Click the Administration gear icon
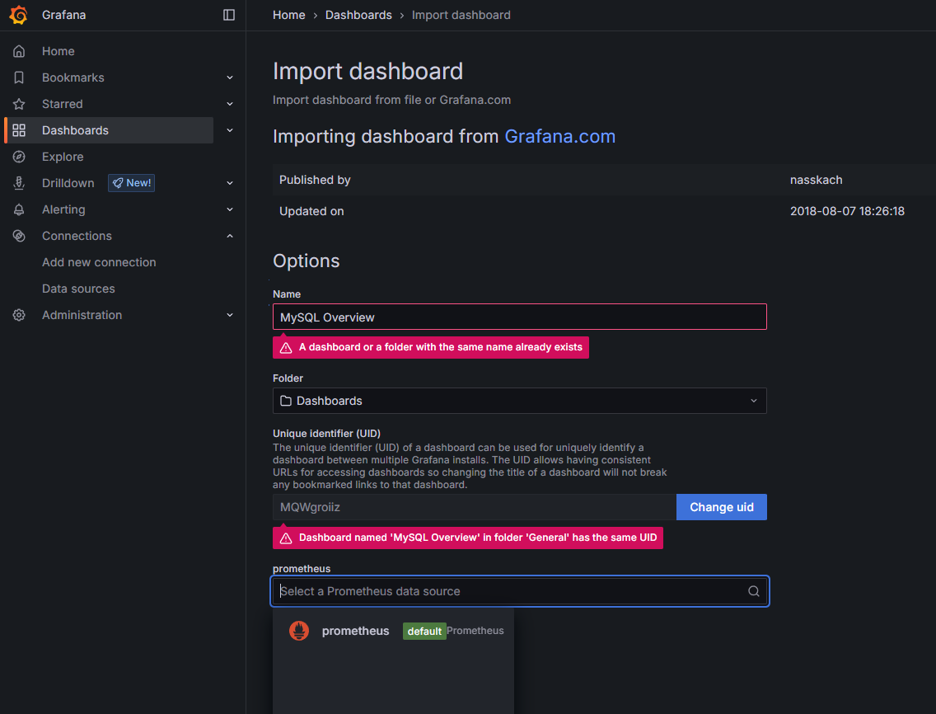The width and height of the screenshot is (936, 714). pos(19,315)
